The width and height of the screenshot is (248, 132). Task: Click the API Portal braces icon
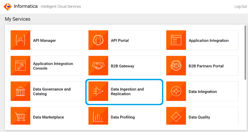[x=98, y=40]
